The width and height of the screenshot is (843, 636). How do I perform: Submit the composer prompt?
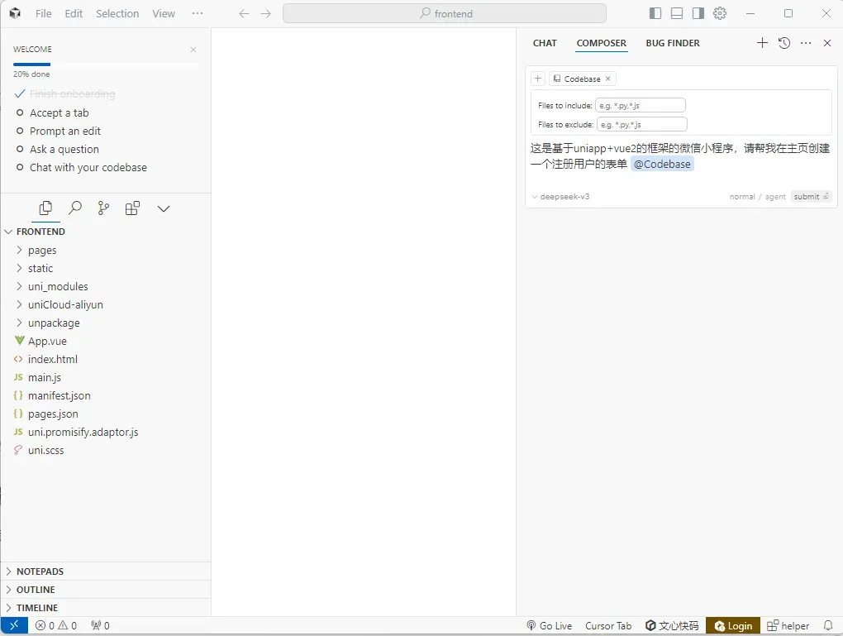811,196
